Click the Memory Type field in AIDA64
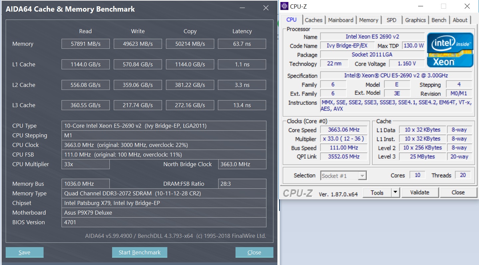479x265 pixels. 164,193
